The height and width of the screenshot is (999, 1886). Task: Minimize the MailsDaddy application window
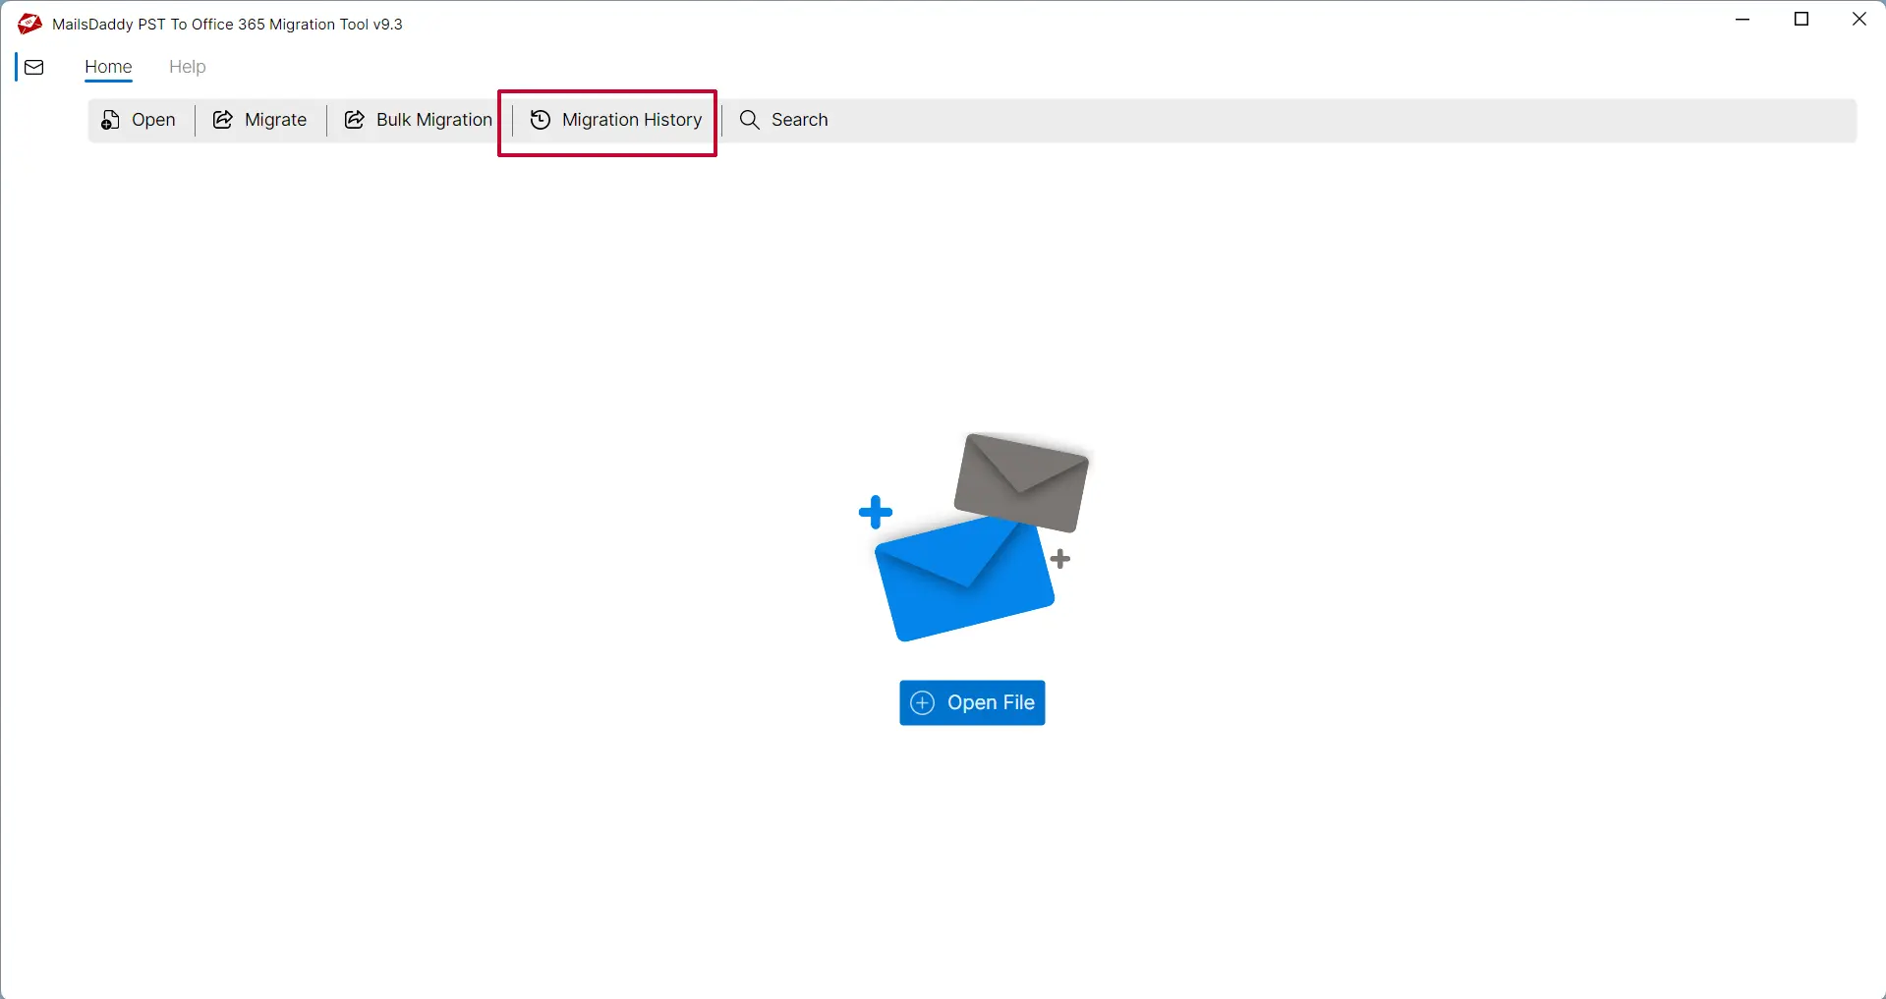(x=1743, y=19)
